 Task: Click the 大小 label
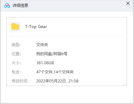tap(16, 63)
